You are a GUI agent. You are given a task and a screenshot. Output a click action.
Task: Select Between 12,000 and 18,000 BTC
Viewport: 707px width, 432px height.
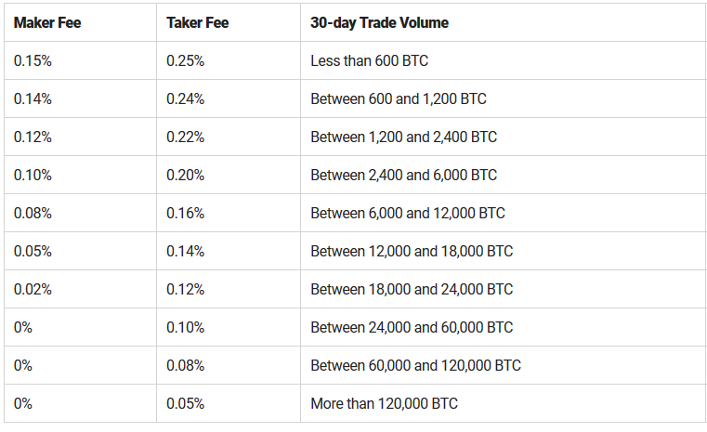click(504, 251)
